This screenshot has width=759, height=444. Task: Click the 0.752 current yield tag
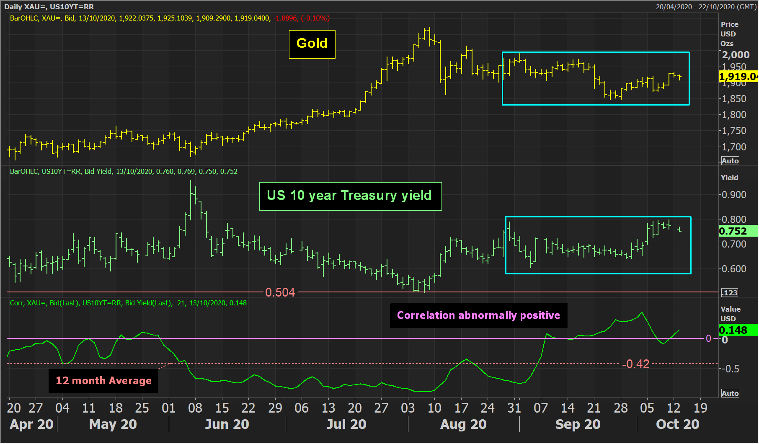coord(738,231)
